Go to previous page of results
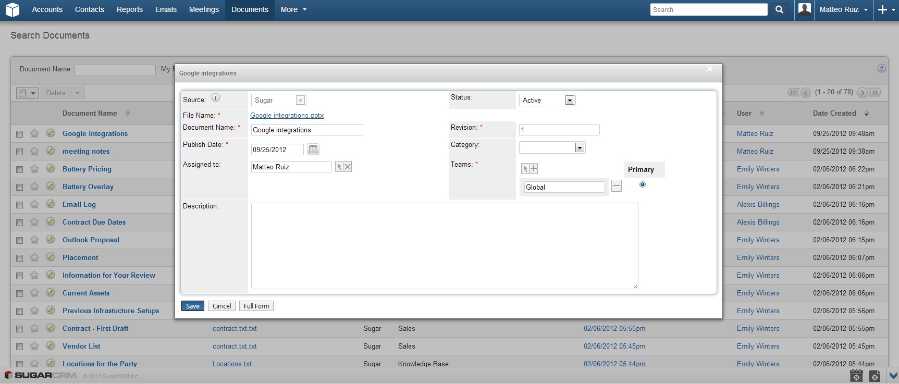899x384 pixels. pos(806,93)
